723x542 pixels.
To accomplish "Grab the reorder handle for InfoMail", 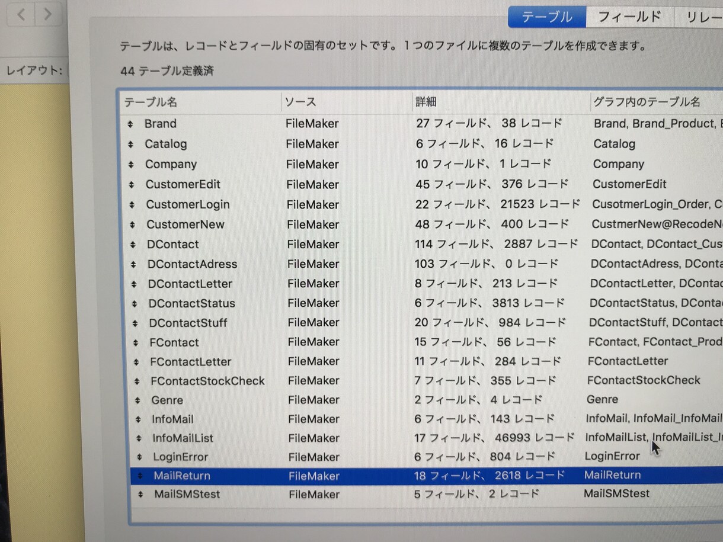I will pyautogui.click(x=139, y=419).
